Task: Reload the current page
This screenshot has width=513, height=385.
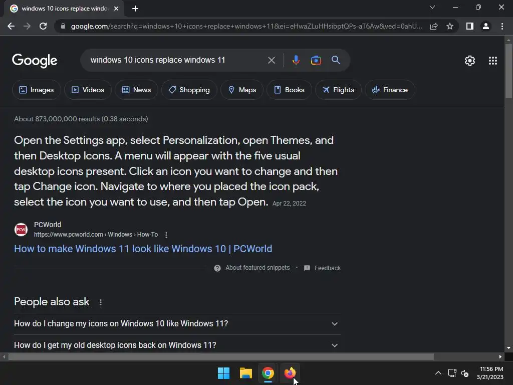Action: point(43,26)
